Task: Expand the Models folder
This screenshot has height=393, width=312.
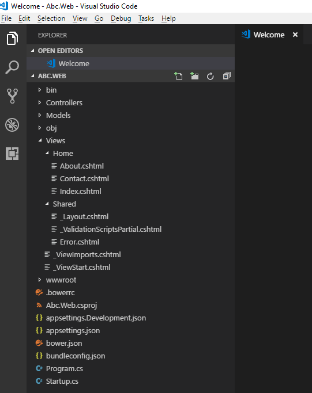Action: 39,115
